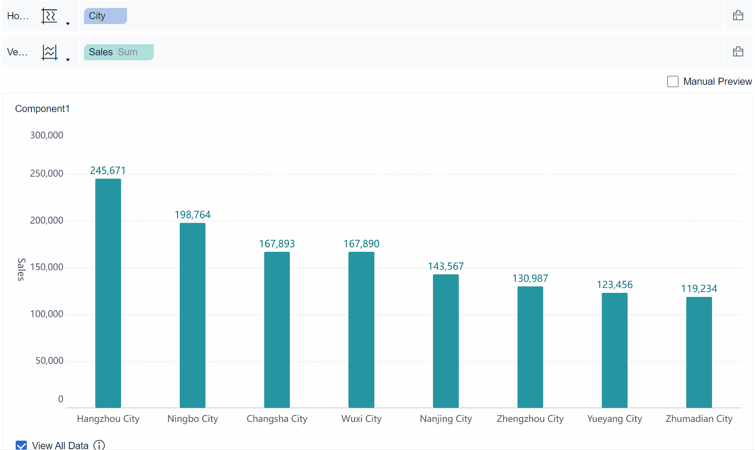The height and width of the screenshot is (450, 755).
Task: Click the horizontal axis settings icon
Action: click(49, 16)
